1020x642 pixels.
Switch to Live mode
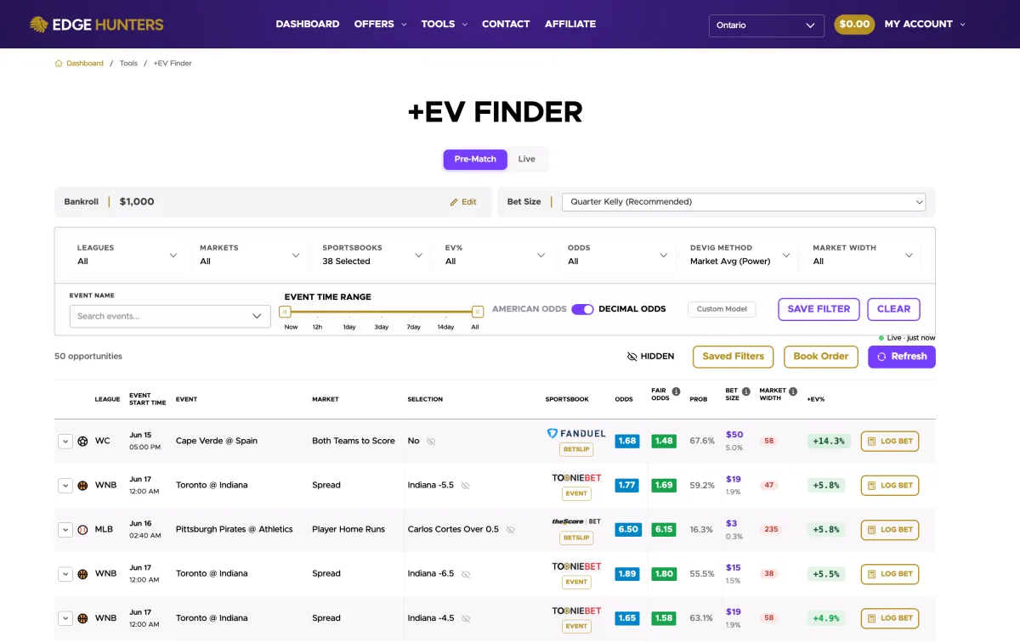point(527,159)
